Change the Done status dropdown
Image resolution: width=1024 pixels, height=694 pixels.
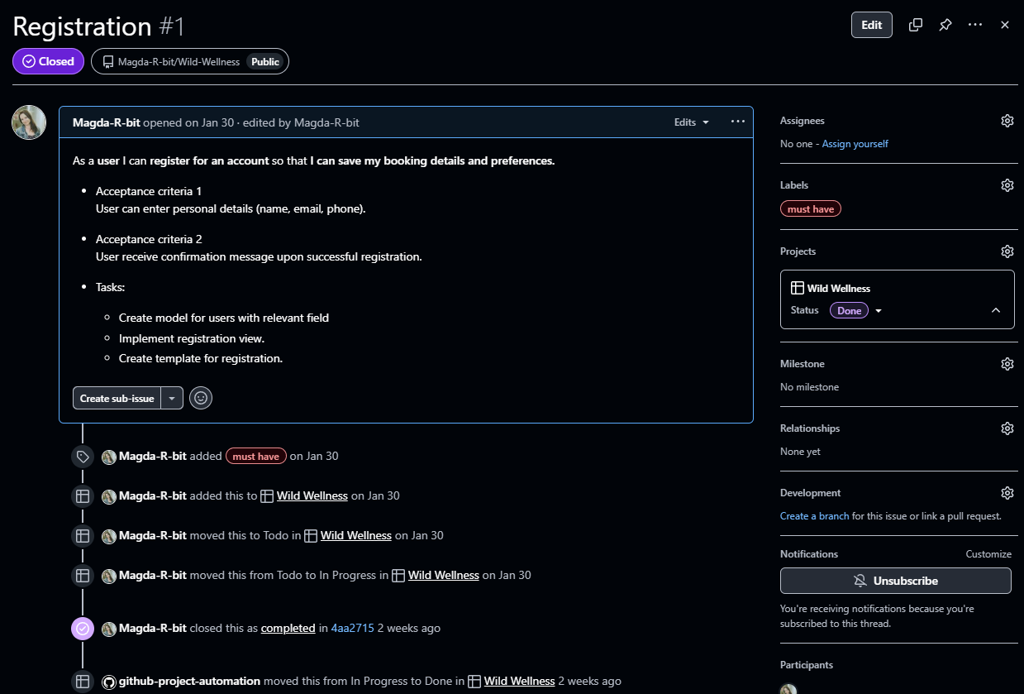pos(856,310)
